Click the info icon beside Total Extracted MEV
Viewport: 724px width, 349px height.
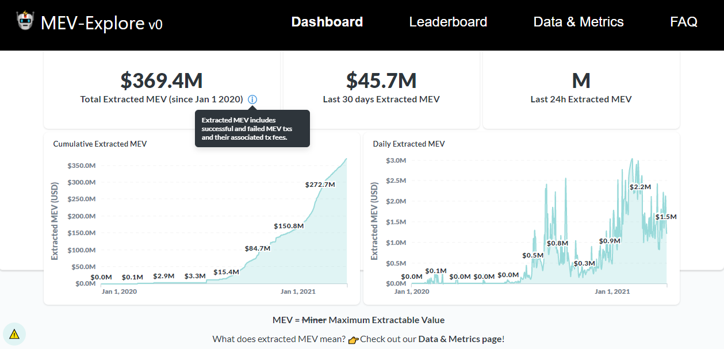pyautogui.click(x=252, y=99)
